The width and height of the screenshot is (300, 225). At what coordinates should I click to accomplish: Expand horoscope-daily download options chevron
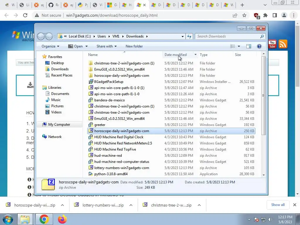click(62, 205)
